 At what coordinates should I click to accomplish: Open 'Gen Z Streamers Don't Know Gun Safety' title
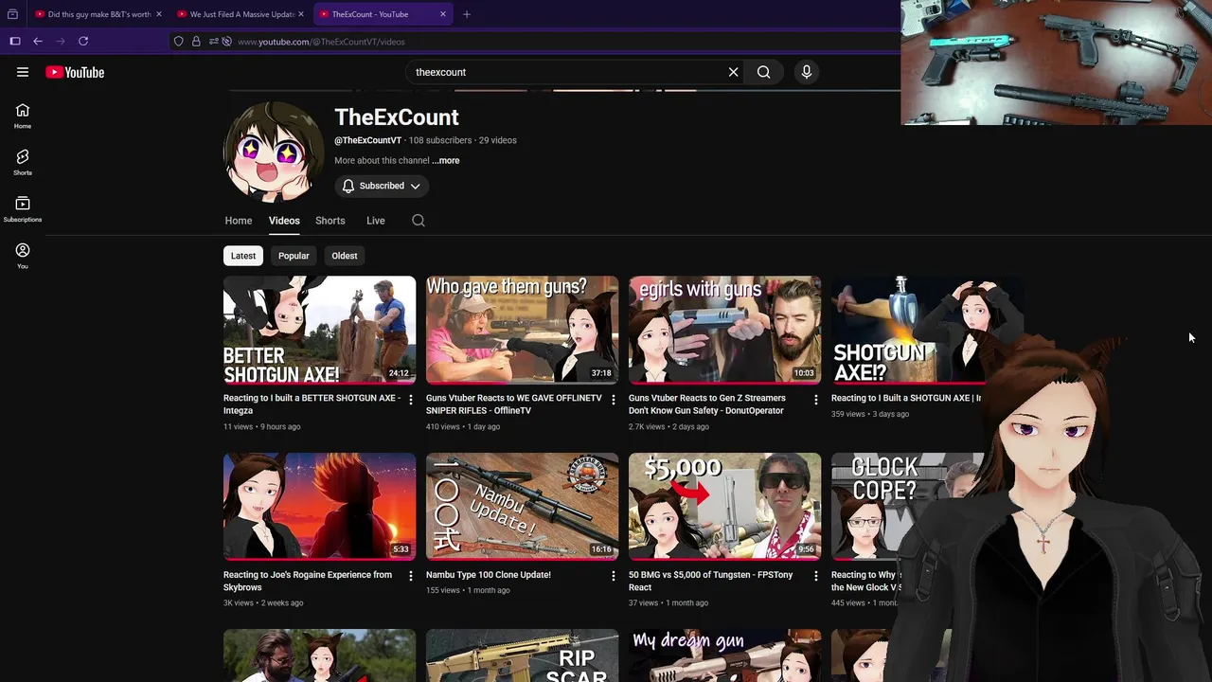[x=707, y=404]
